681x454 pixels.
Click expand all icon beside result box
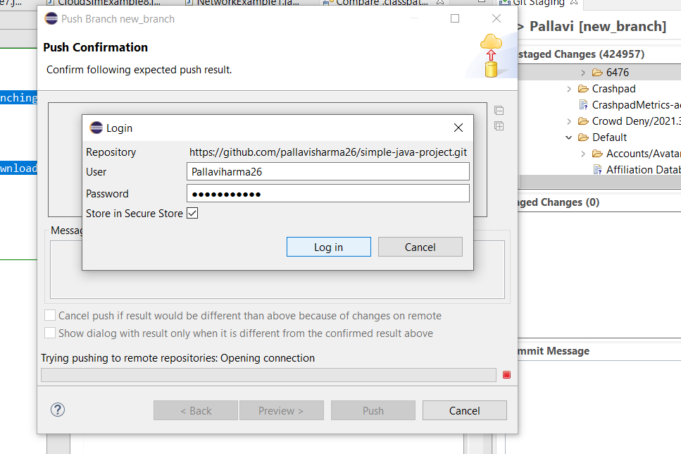[499, 126]
